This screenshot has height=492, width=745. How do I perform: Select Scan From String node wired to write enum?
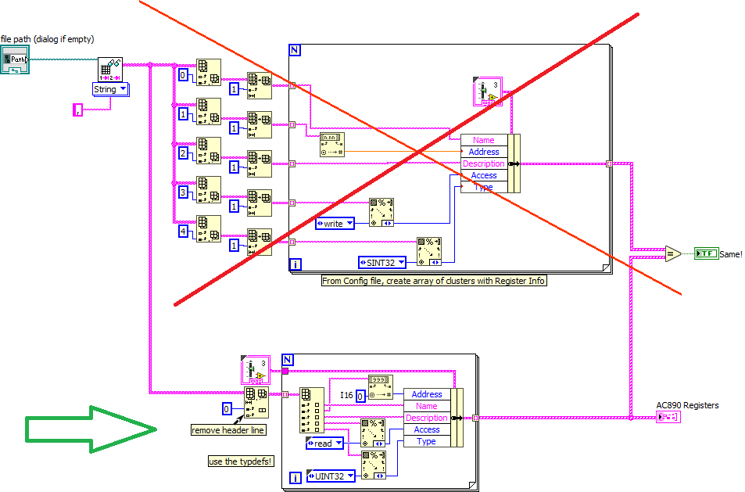tap(381, 212)
